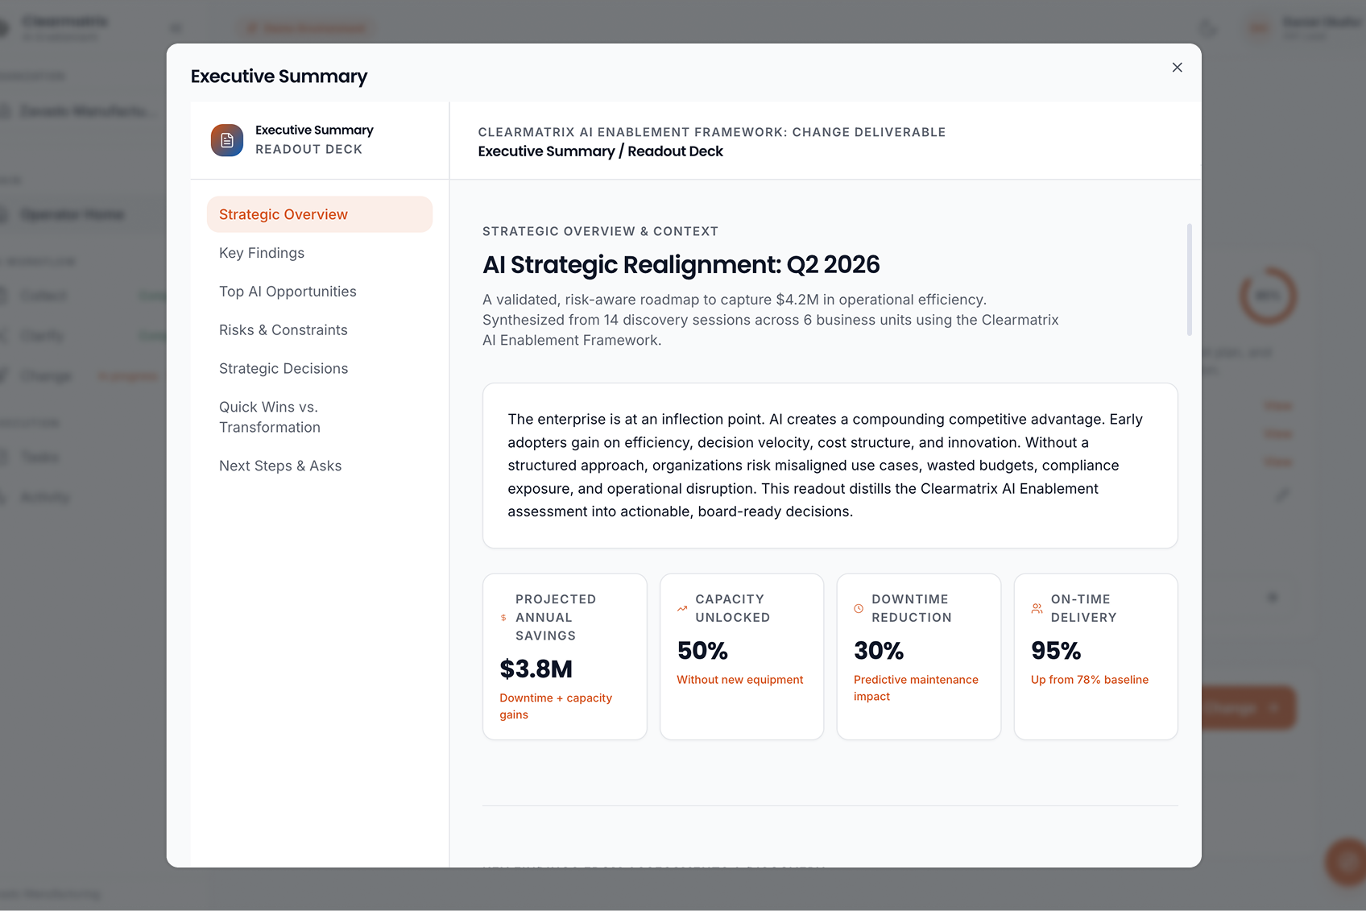Click the dollar icon on Projected Annual Savings

coord(503,618)
